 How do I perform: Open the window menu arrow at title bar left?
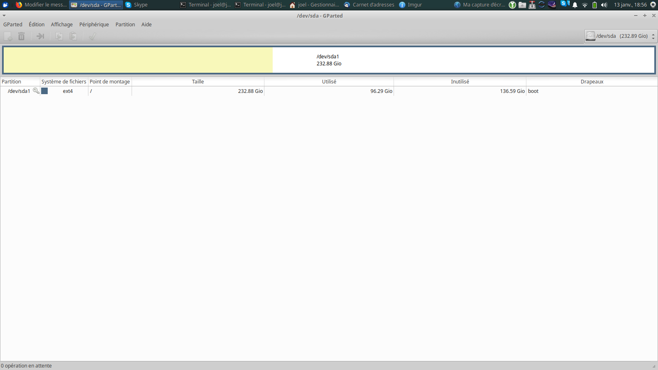(x=4, y=16)
